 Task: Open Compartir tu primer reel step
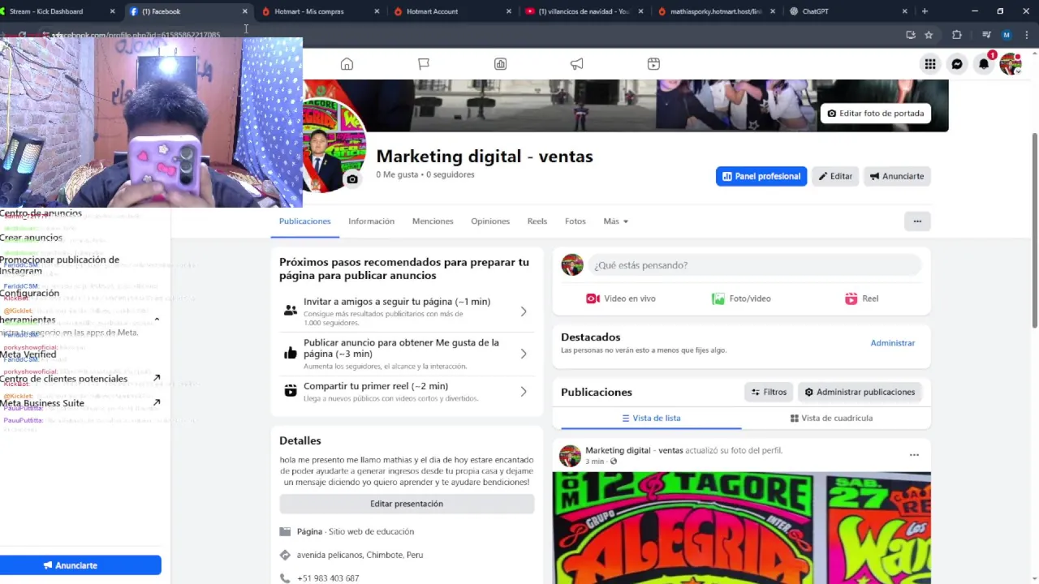point(406,392)
